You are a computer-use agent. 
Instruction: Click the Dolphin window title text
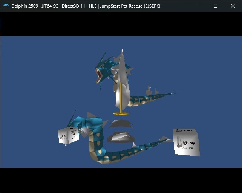[x=86, y=6]
